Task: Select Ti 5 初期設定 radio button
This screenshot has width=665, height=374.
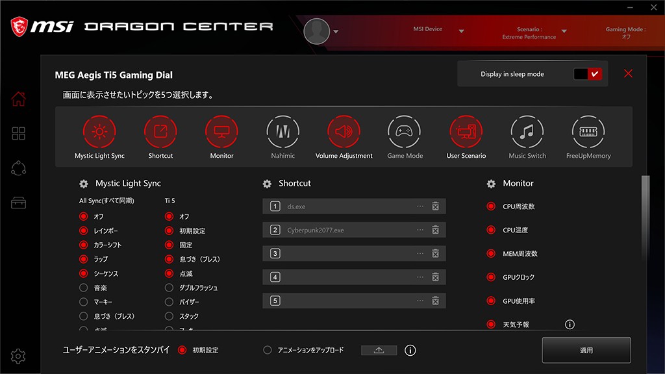Action: point(169,231)
